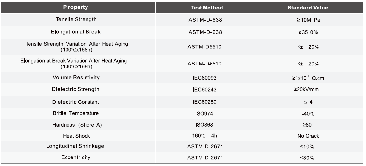Image resolution: width=366 pixels, height=166 pixels.
Task: Click the Dielectric Strength row label
Action: coord(76,89)
